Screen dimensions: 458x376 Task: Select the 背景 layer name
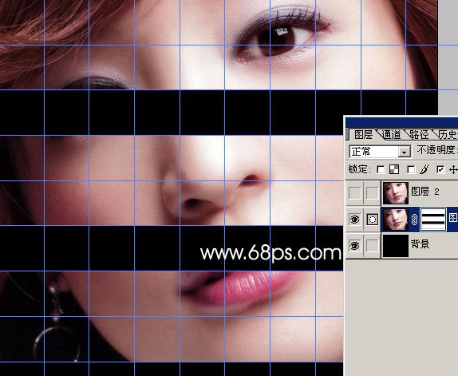(x=420, y=243)
